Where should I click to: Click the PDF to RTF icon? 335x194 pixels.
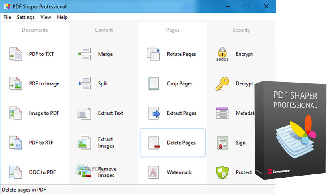coord(16,143)
